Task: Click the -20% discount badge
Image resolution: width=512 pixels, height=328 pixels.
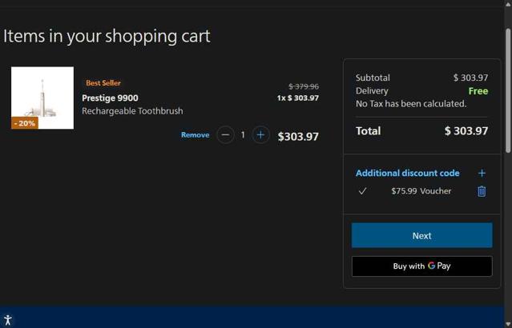Action: point(25,123)
